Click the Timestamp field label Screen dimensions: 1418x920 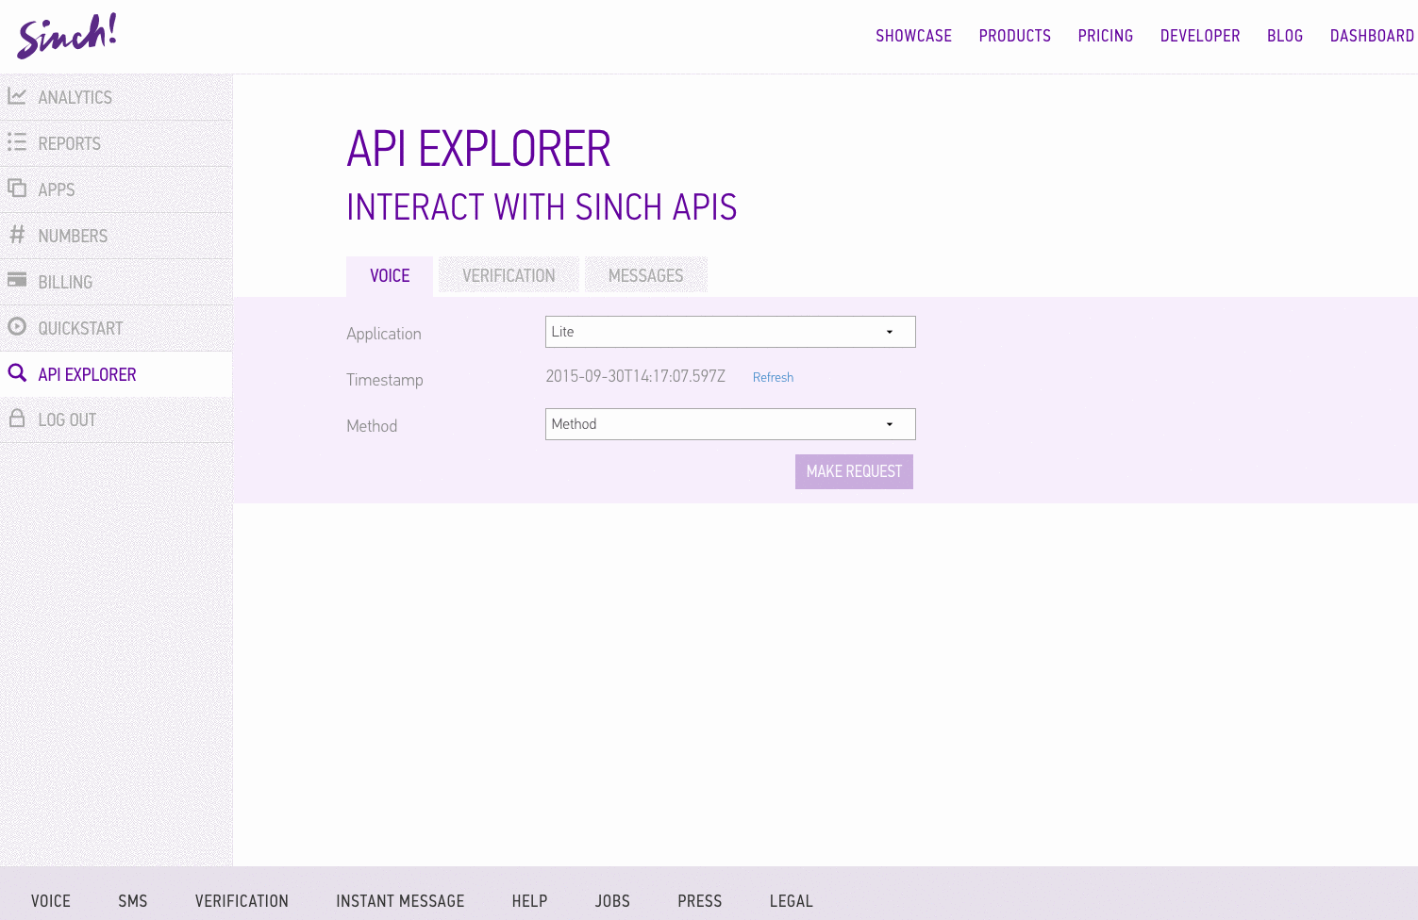point(385,380)
